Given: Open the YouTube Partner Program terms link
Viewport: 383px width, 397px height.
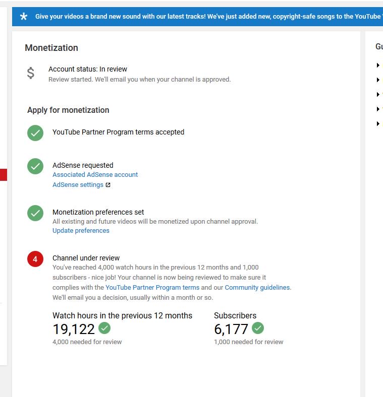Looking at the screenshot, I should click(152, 288).
